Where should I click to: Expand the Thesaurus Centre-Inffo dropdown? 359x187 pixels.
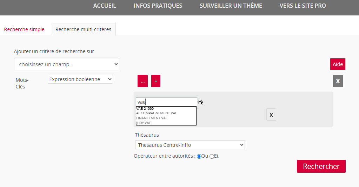[190, 145]
